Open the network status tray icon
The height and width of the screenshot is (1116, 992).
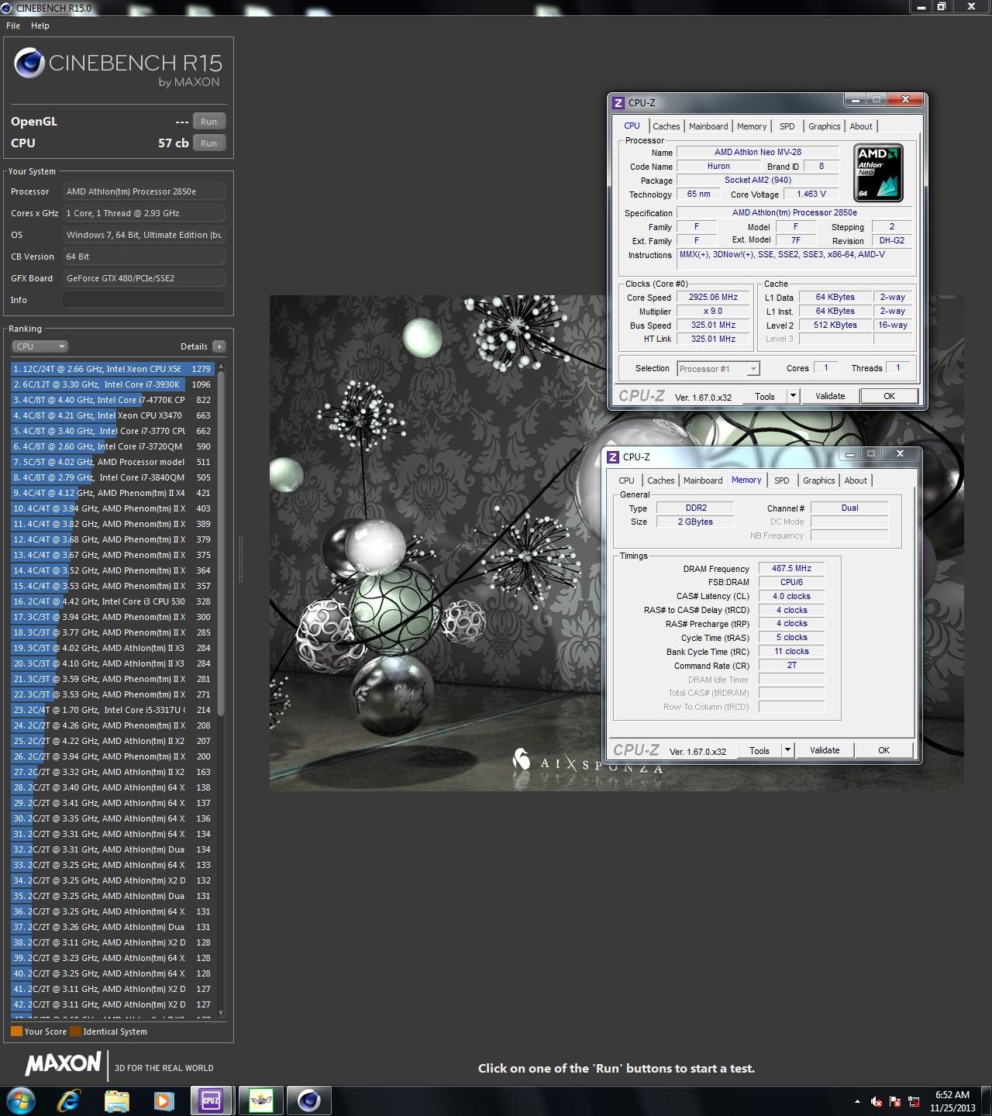(914, 1101)
